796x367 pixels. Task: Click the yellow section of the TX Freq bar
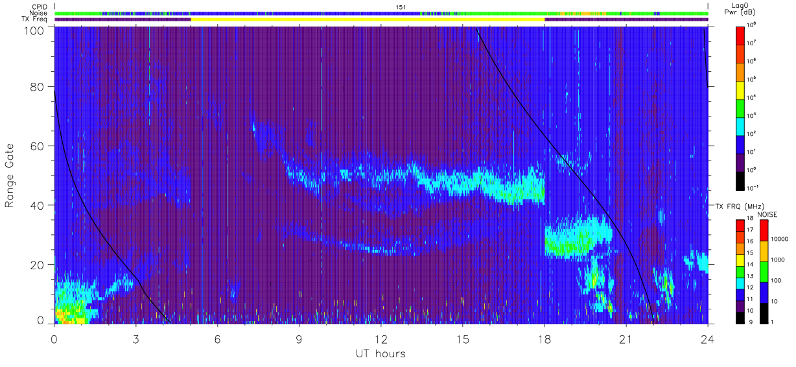click(x=368, y=19)
